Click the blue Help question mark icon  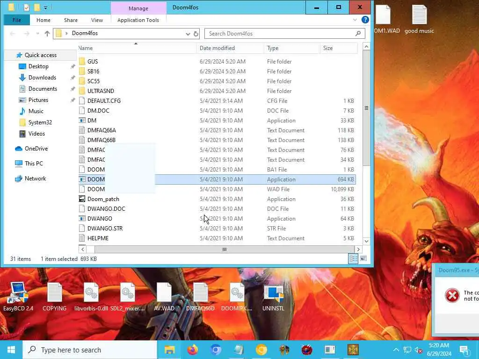click(x=365, y=20)
